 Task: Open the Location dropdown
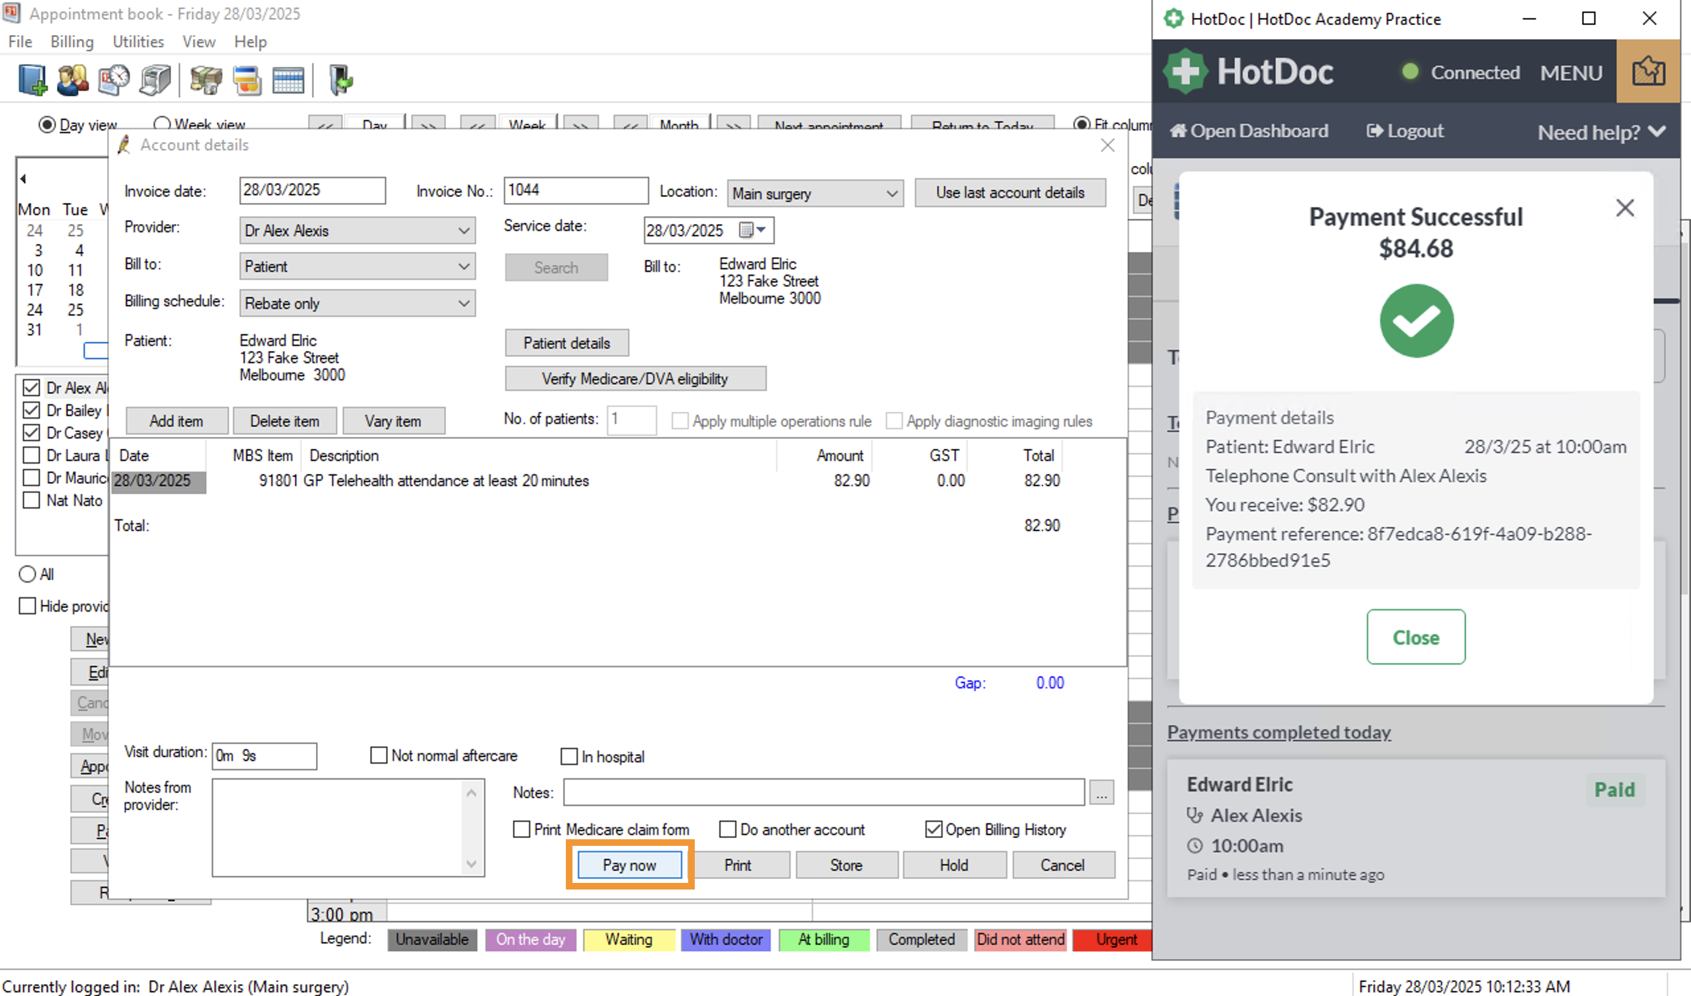815,193
